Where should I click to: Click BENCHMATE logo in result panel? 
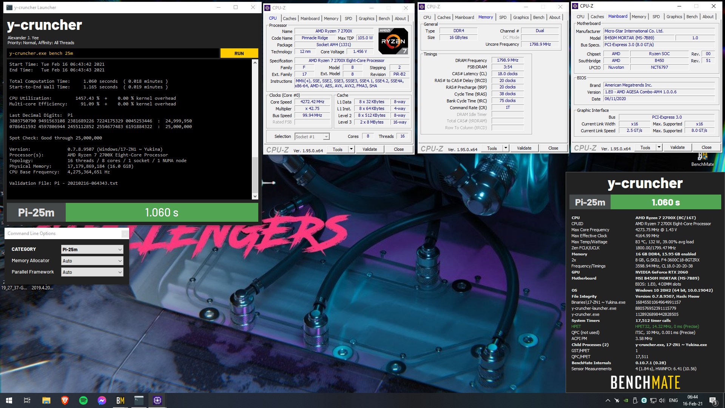tap(645, 382)
